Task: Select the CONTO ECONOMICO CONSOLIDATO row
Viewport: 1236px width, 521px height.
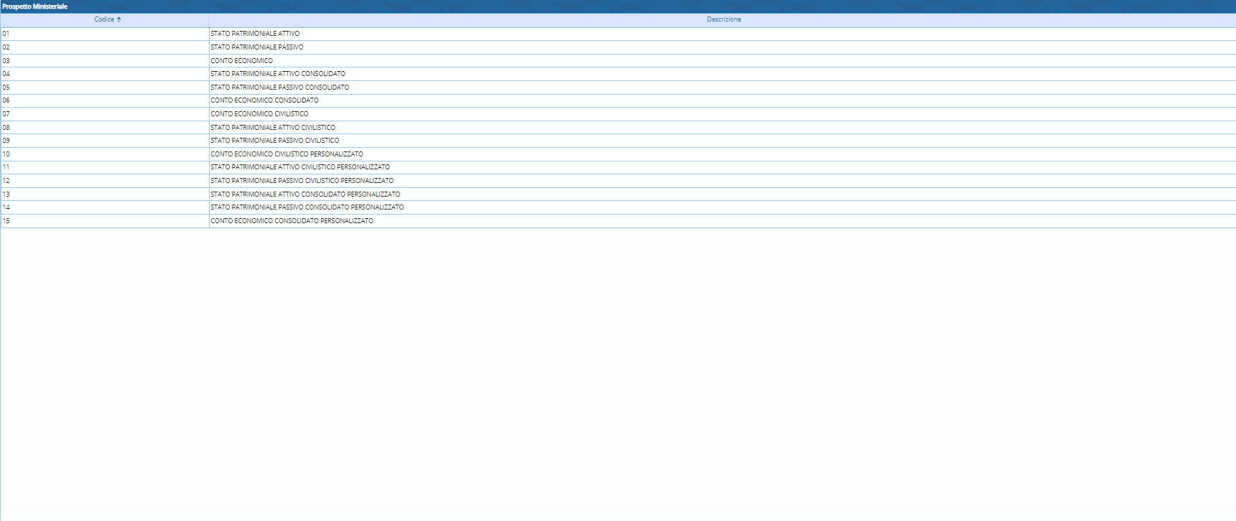Action: coord(264,100)
